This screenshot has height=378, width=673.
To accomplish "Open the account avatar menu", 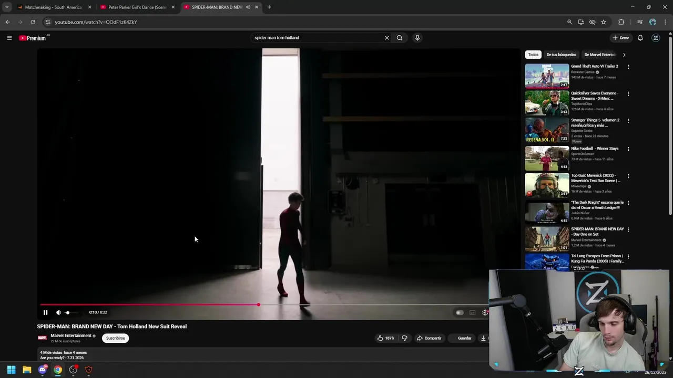I will pos(656,38).
